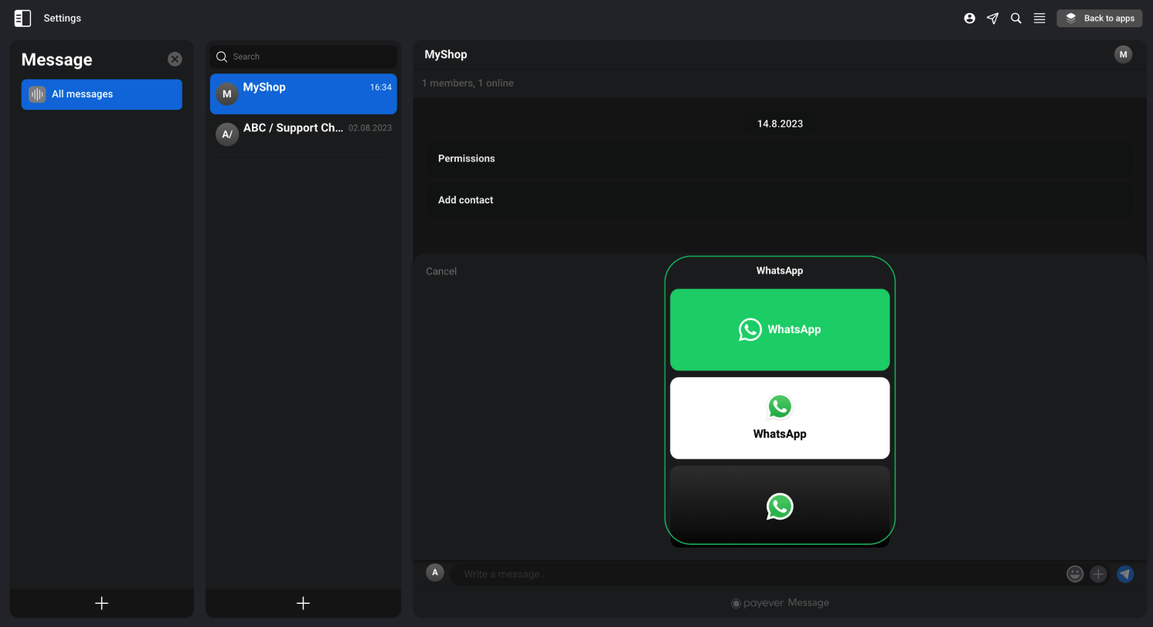
Task: Select the All messages folder
Action: (102, 94)
